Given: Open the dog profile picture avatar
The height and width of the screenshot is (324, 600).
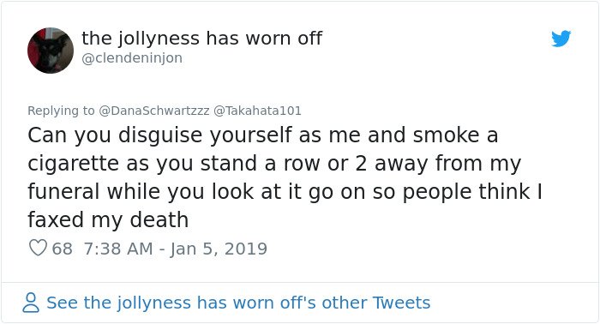Looking at the screenshot, I should point(51,50).
